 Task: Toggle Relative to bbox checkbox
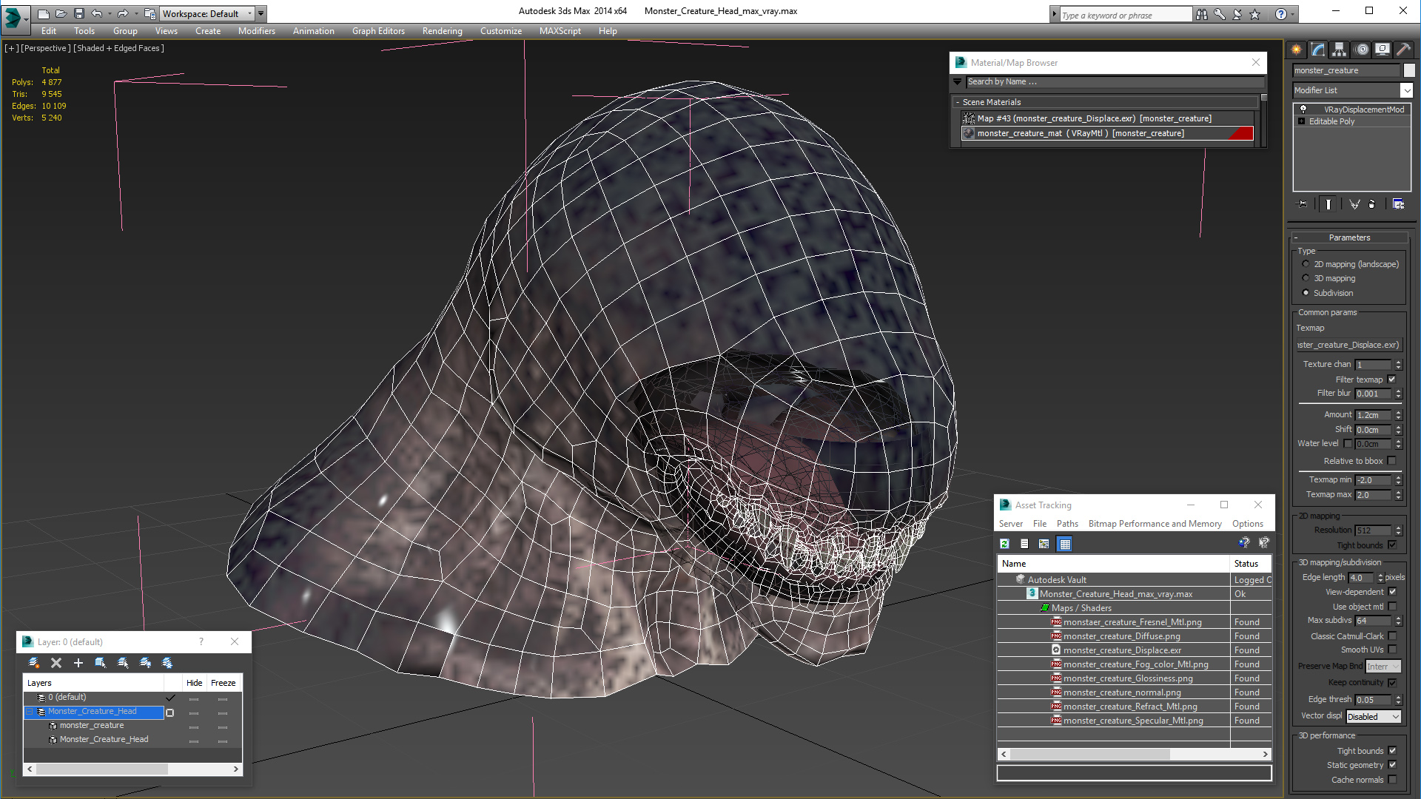(x=1391, y=461)
